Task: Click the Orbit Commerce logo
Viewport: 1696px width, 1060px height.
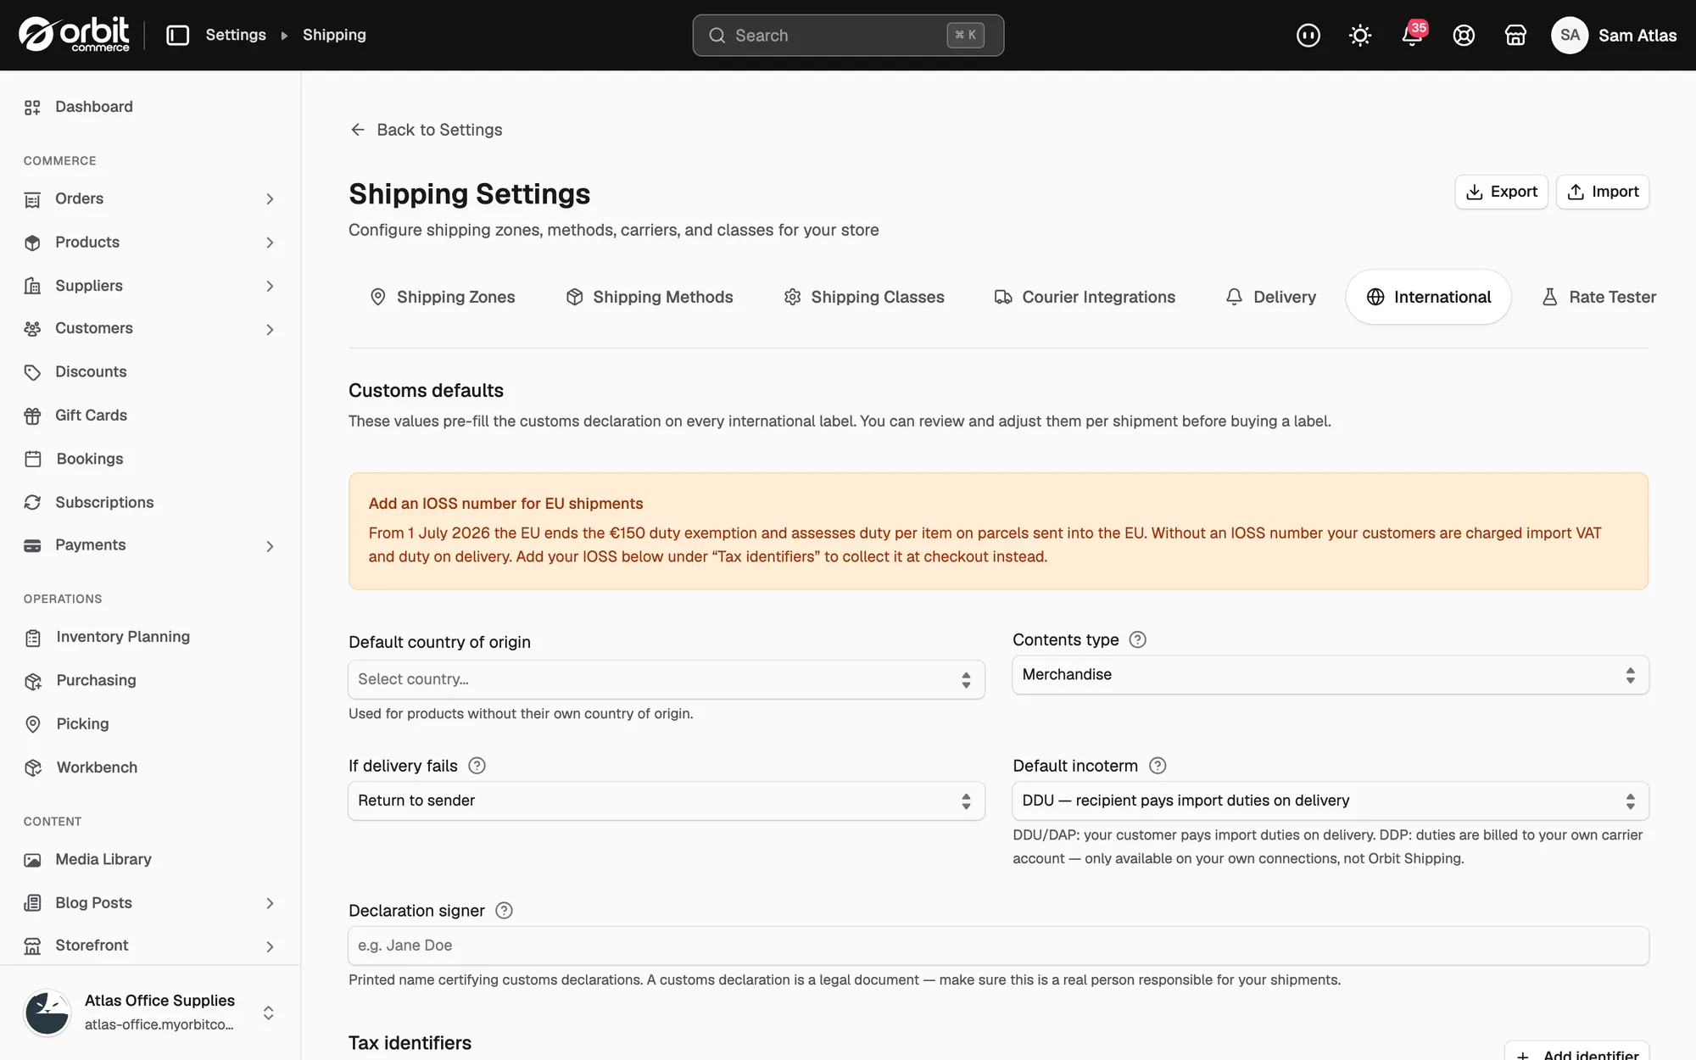Action: tap(74, 35)
